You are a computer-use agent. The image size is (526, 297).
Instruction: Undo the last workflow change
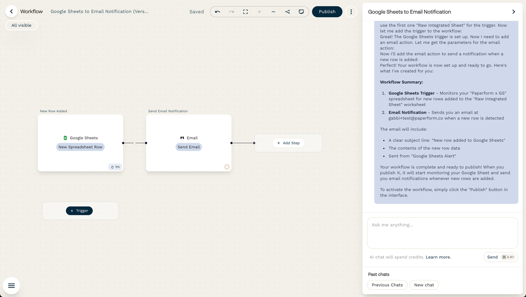tap(218, 12)
